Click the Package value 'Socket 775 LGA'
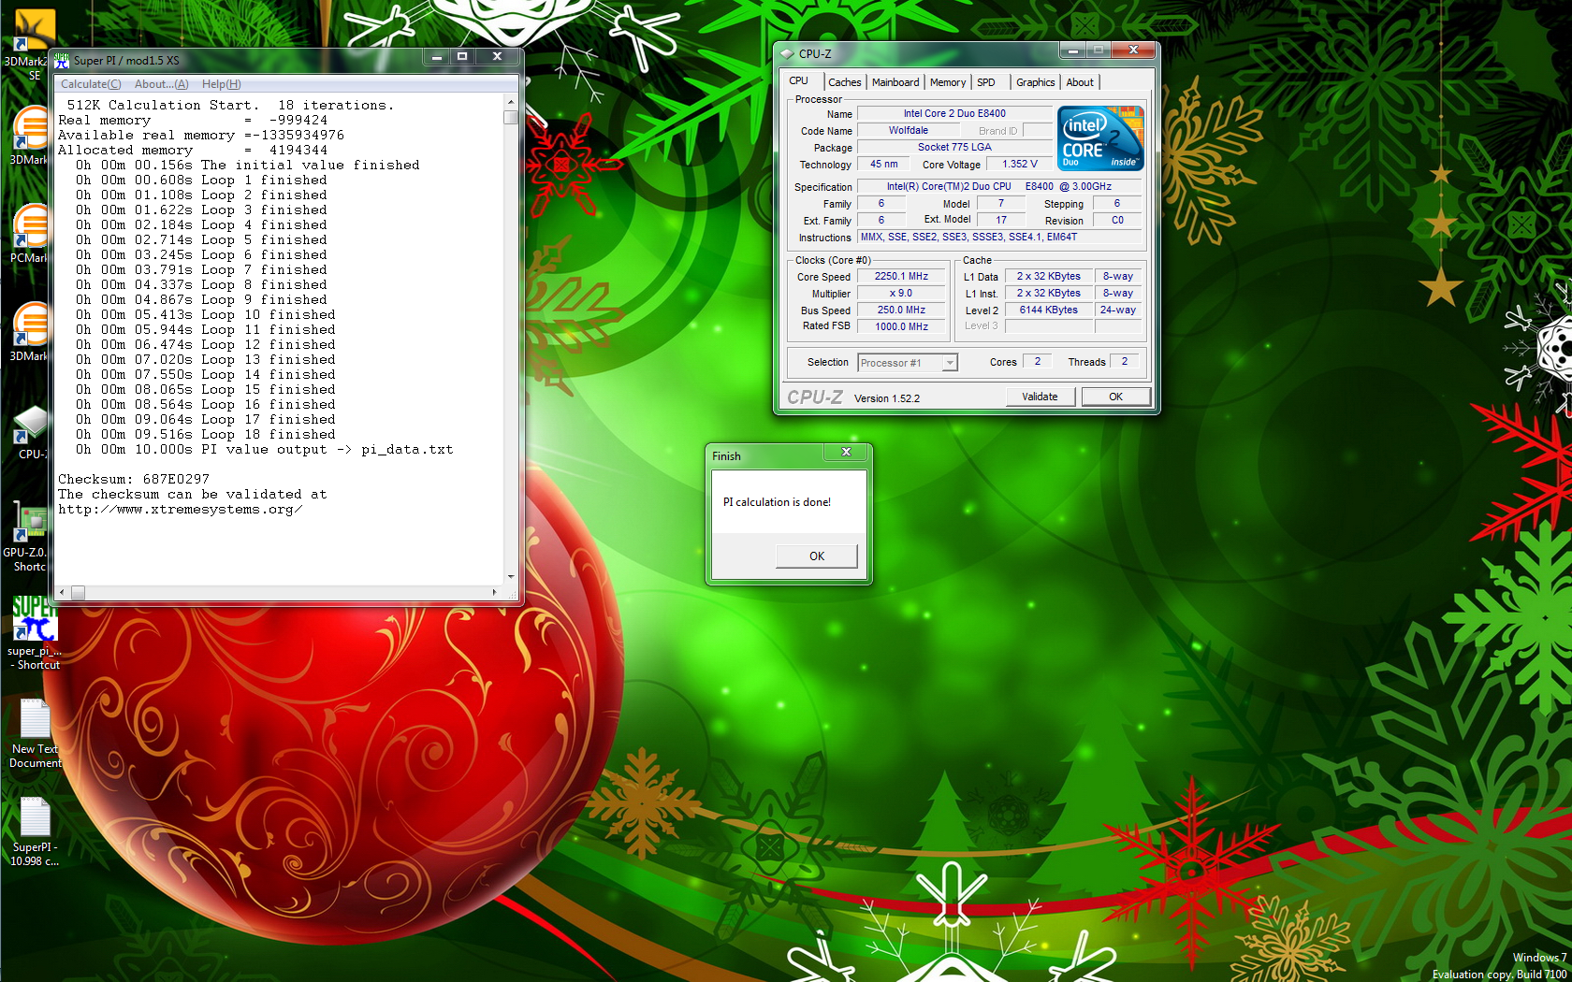Screen dimensions: 1572x982 point(954,148)
